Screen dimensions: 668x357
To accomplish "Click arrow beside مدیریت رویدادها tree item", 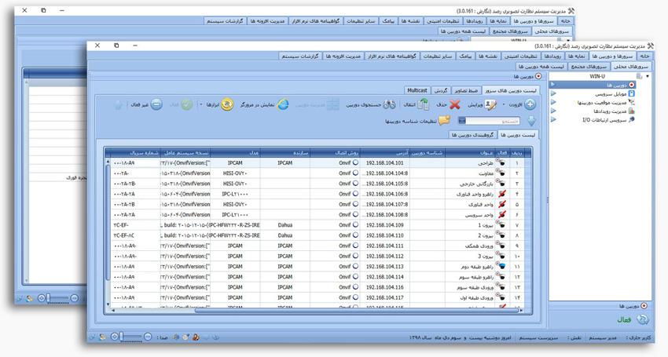I will 553,111.
